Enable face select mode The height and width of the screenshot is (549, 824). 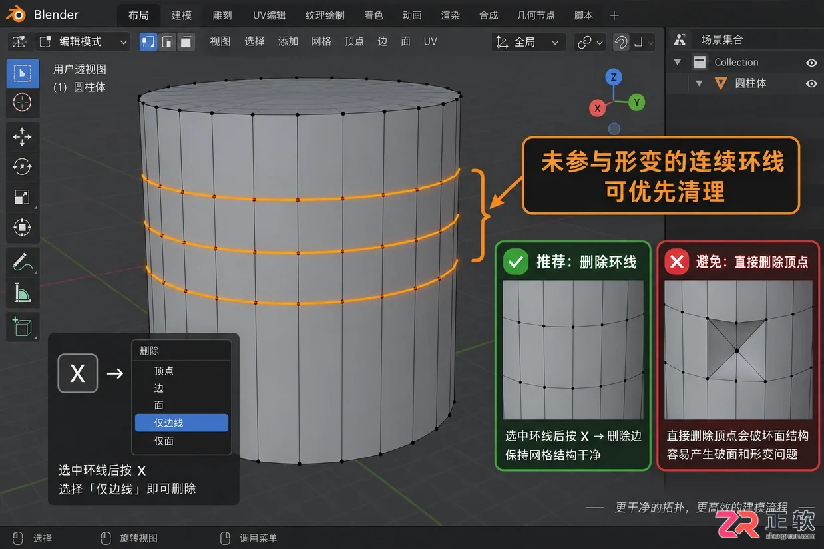click(x=186, y=42)
